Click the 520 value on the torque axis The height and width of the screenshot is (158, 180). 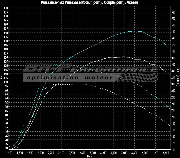[173, 12]
